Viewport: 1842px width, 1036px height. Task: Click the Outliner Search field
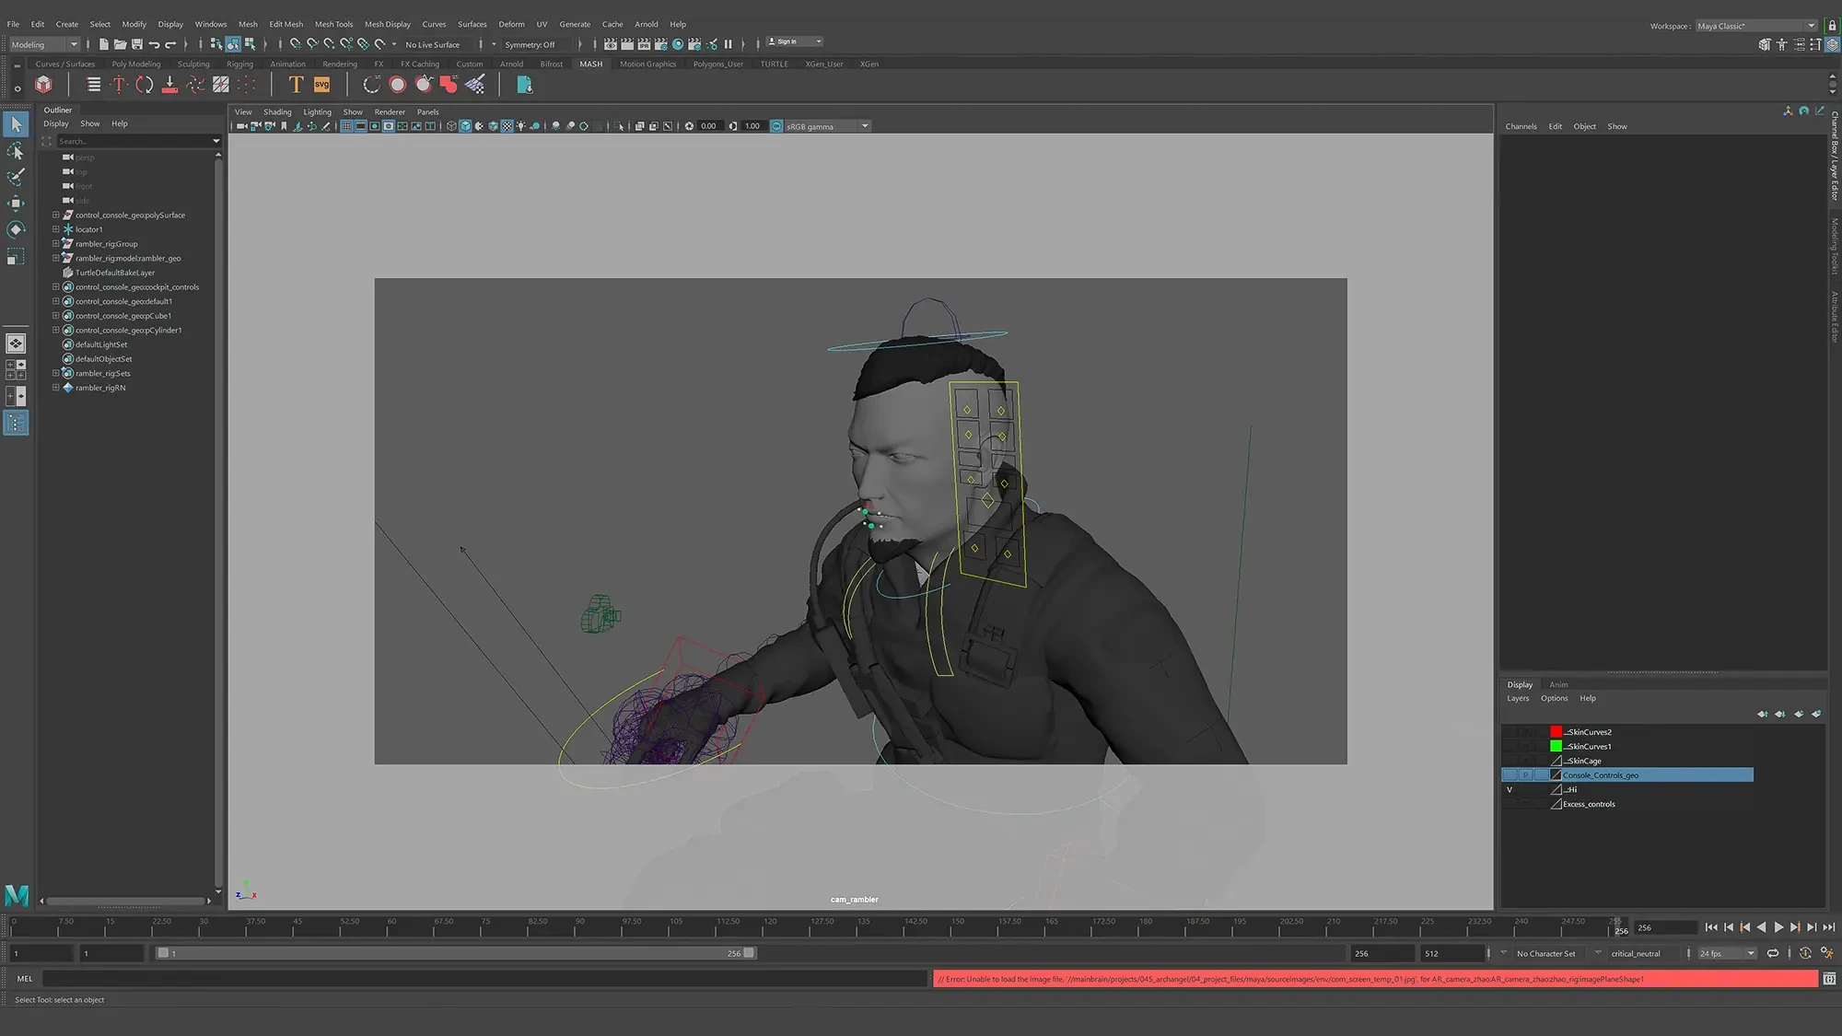click(x=138, y=141)
